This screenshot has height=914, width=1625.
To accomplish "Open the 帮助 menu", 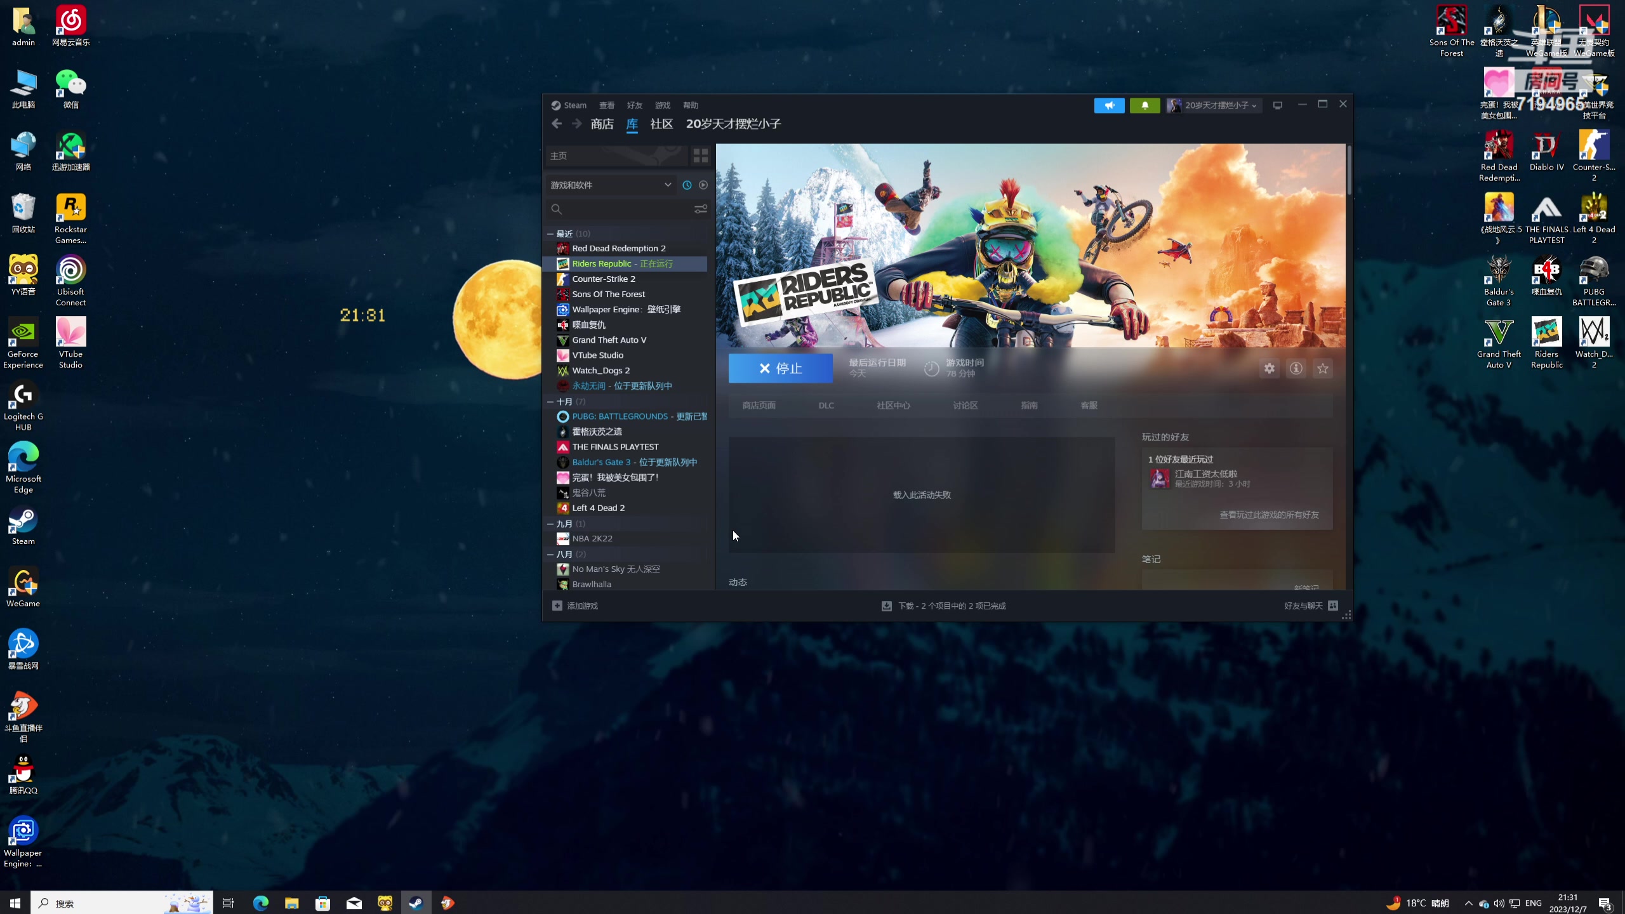I will (x=691, y=105).
